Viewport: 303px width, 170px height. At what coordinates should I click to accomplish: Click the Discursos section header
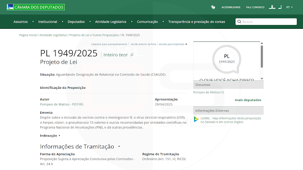click(228, 85)
